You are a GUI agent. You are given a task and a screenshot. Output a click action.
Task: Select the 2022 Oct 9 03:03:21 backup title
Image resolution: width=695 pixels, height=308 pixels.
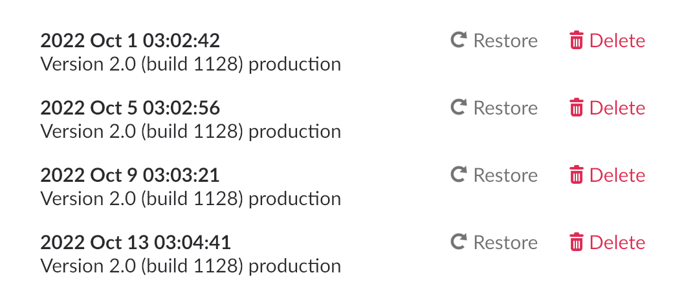tap(130, 175)
